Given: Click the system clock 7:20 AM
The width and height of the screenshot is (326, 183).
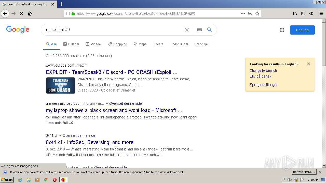Looking at the screenshot, I should pyautogui.click(x=313, y=180).
